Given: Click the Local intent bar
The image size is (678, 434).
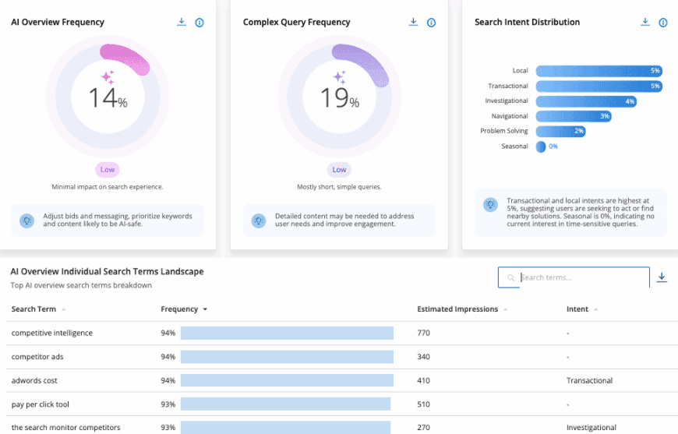Looking at the screenshot, I should [599, 71].
